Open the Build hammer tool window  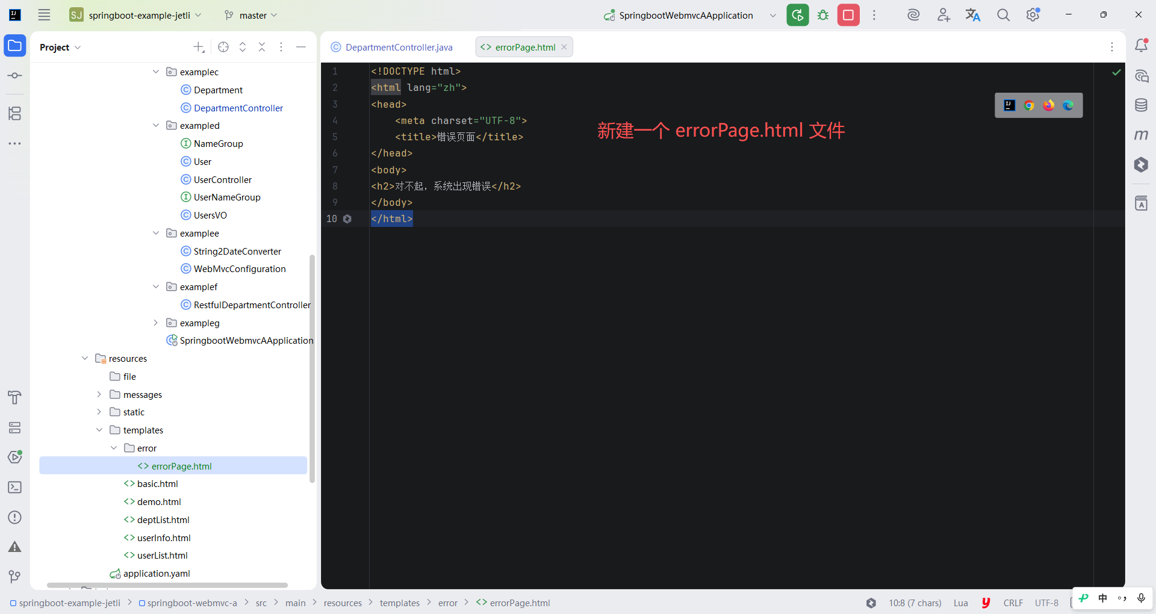(x=15, y=397)
